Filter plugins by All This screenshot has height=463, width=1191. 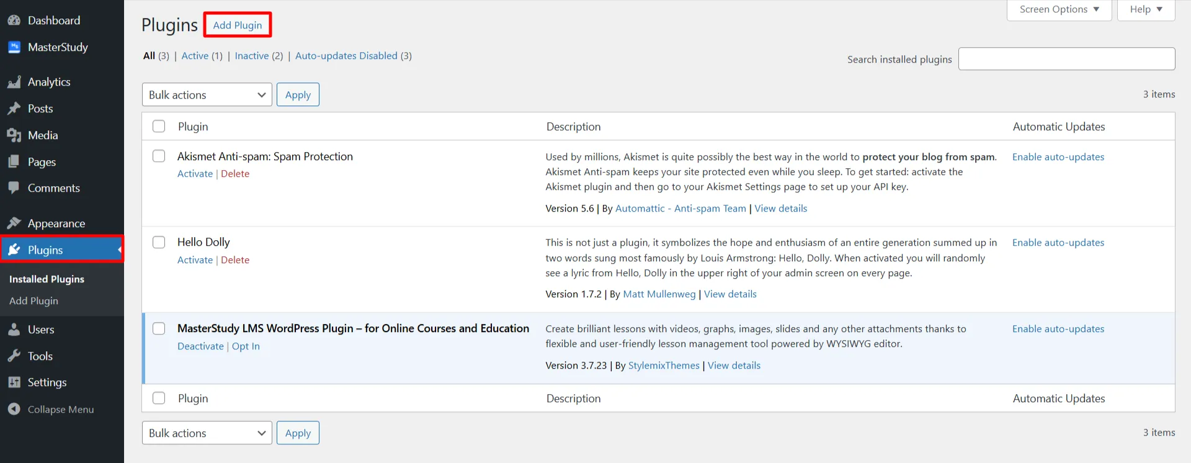149,56
